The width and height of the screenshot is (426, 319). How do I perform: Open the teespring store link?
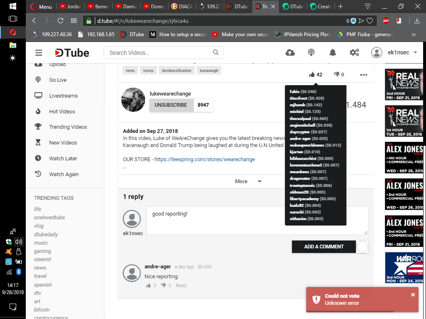[205, 159]
